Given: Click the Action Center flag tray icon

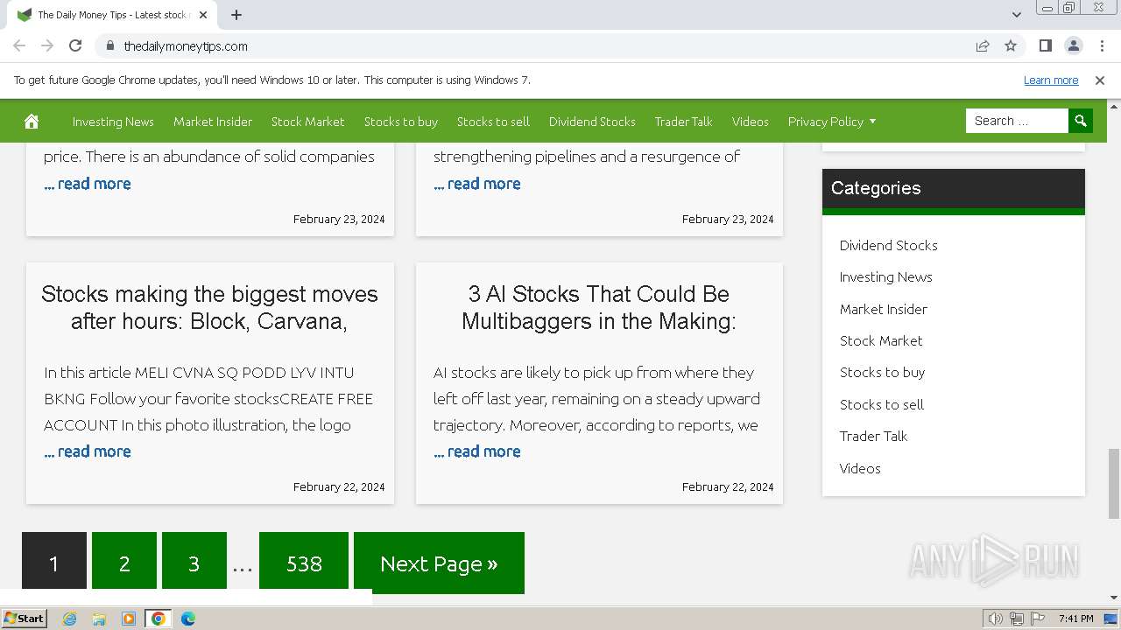Looking at the screenshot, I should (x=1038, y=619).
